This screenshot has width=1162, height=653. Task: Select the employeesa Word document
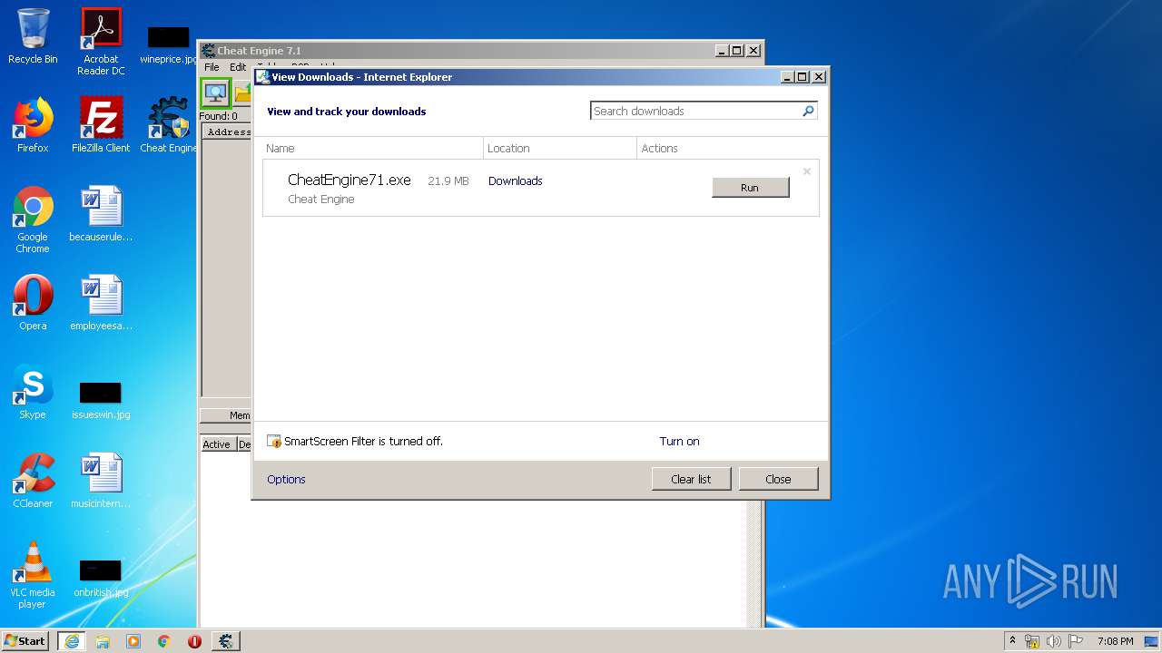click(101, 303)
